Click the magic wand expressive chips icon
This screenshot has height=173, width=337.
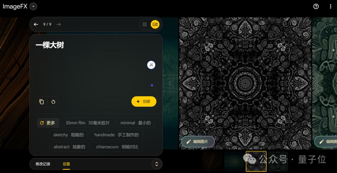point(151,65)
